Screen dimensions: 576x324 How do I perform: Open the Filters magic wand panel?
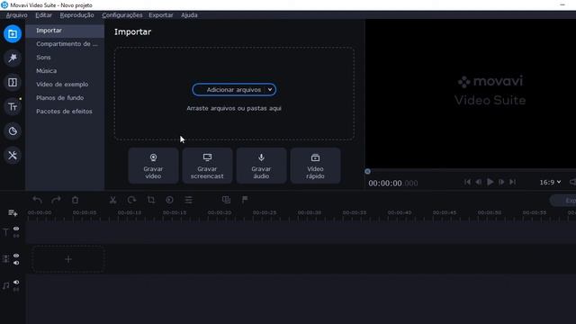[x=13, y=58]
